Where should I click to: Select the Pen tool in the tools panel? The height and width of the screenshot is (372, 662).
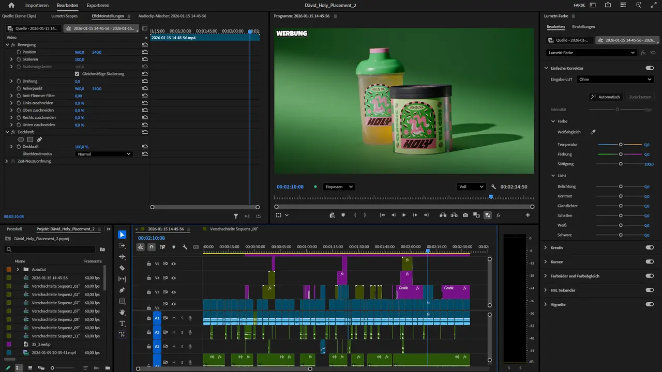[x=122, y=289]
